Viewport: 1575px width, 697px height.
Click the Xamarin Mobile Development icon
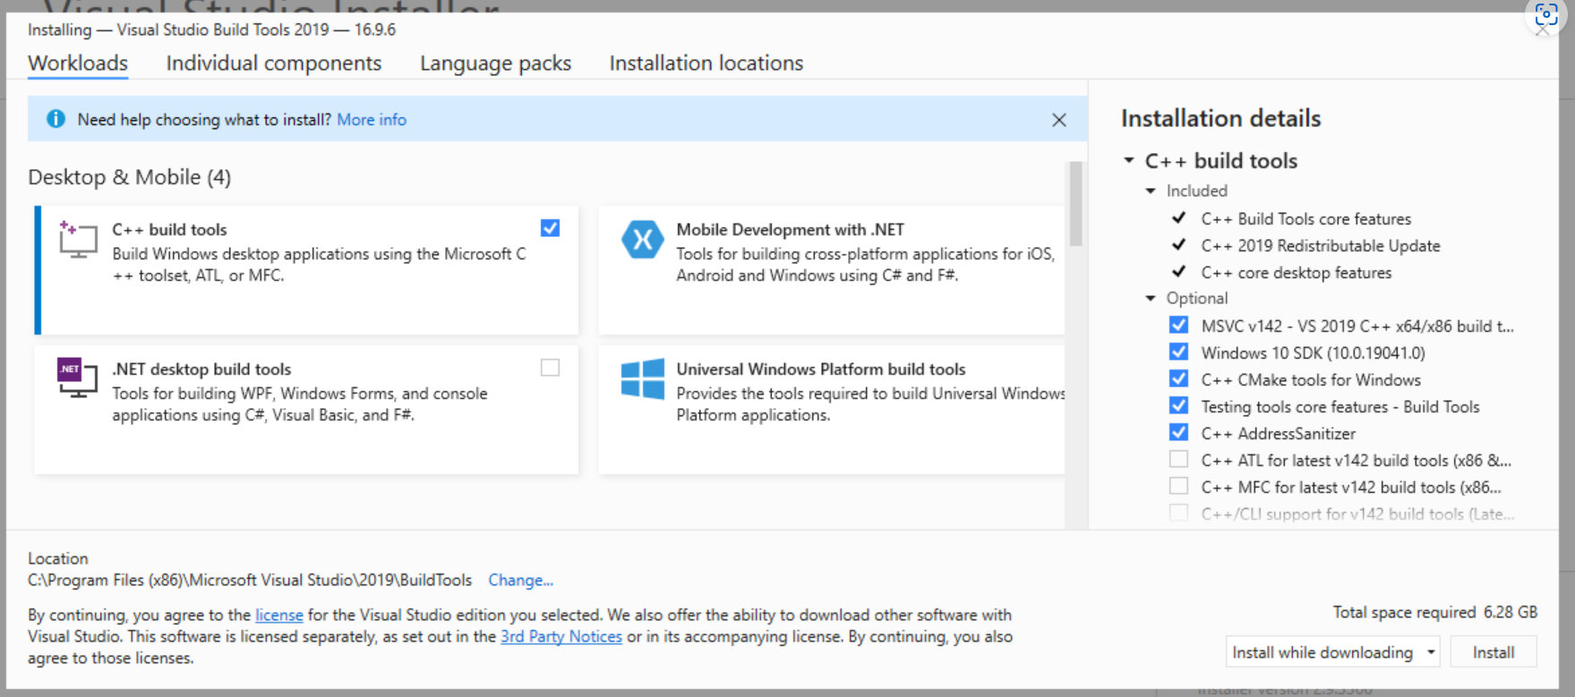[642, 239]
